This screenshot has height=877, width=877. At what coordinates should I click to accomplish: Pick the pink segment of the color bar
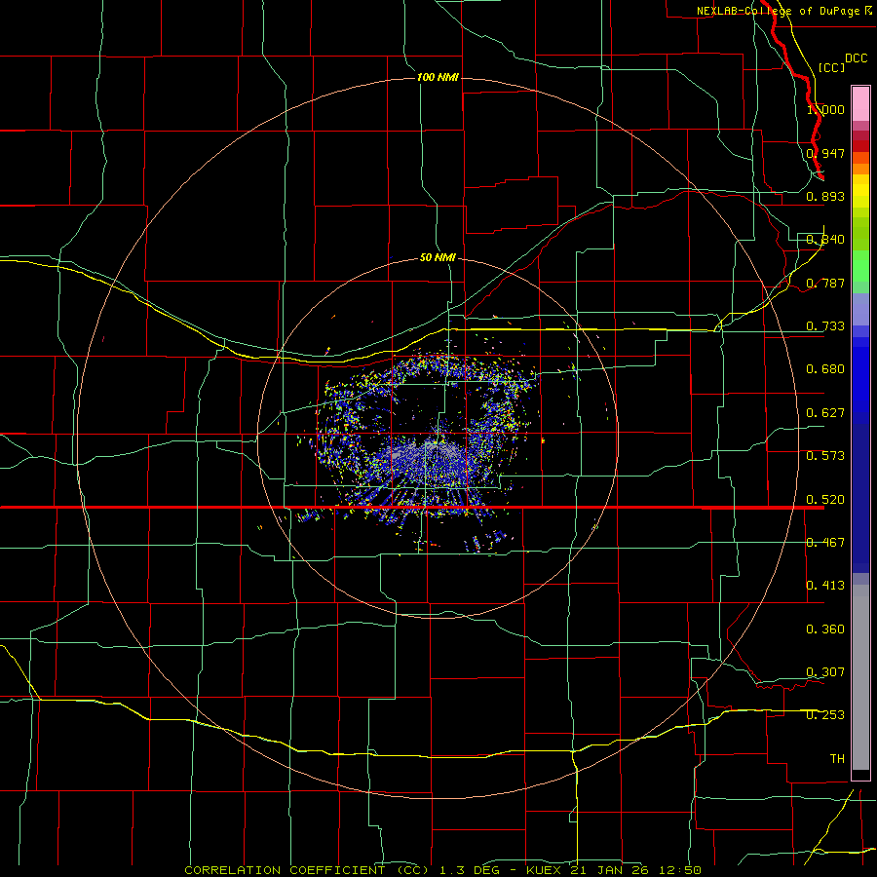pos(860,103)
